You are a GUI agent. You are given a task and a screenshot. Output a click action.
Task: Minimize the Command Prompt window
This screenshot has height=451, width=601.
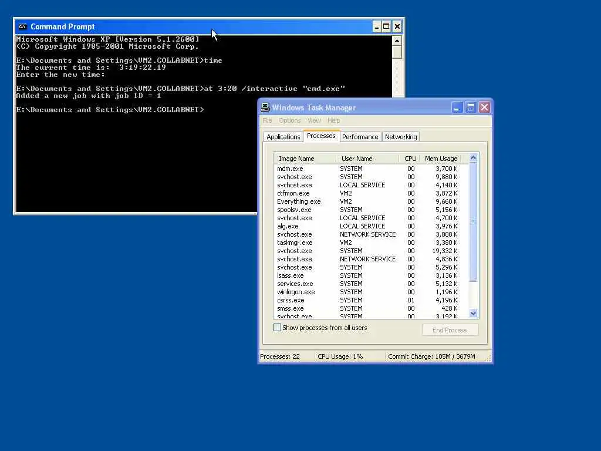tap(377, 26)
